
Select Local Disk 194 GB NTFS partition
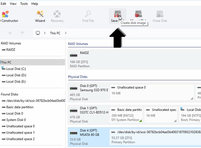point(190,115)
